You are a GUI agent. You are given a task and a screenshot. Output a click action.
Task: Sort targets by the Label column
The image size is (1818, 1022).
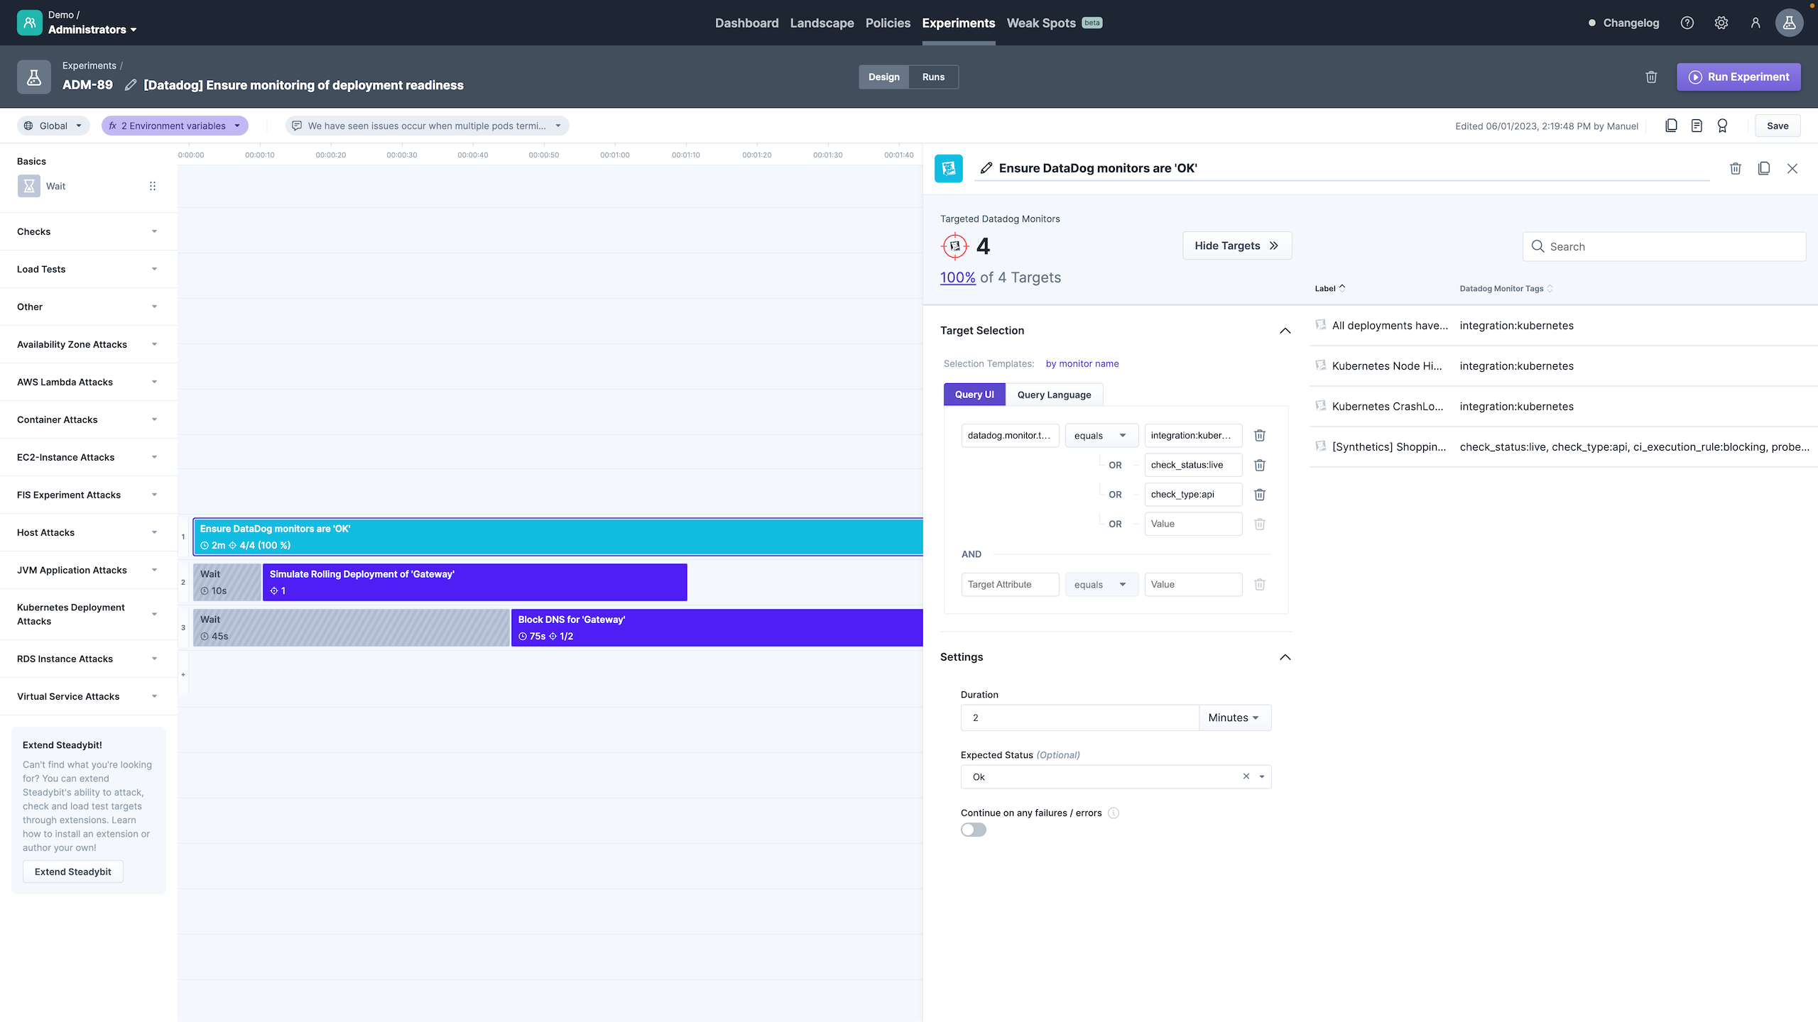tap(1330, 288)
